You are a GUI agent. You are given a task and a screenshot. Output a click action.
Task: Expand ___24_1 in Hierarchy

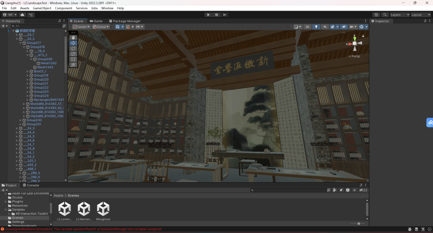(17, 35)
